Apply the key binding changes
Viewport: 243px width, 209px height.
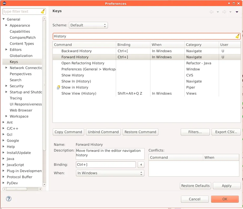(227, 186)
